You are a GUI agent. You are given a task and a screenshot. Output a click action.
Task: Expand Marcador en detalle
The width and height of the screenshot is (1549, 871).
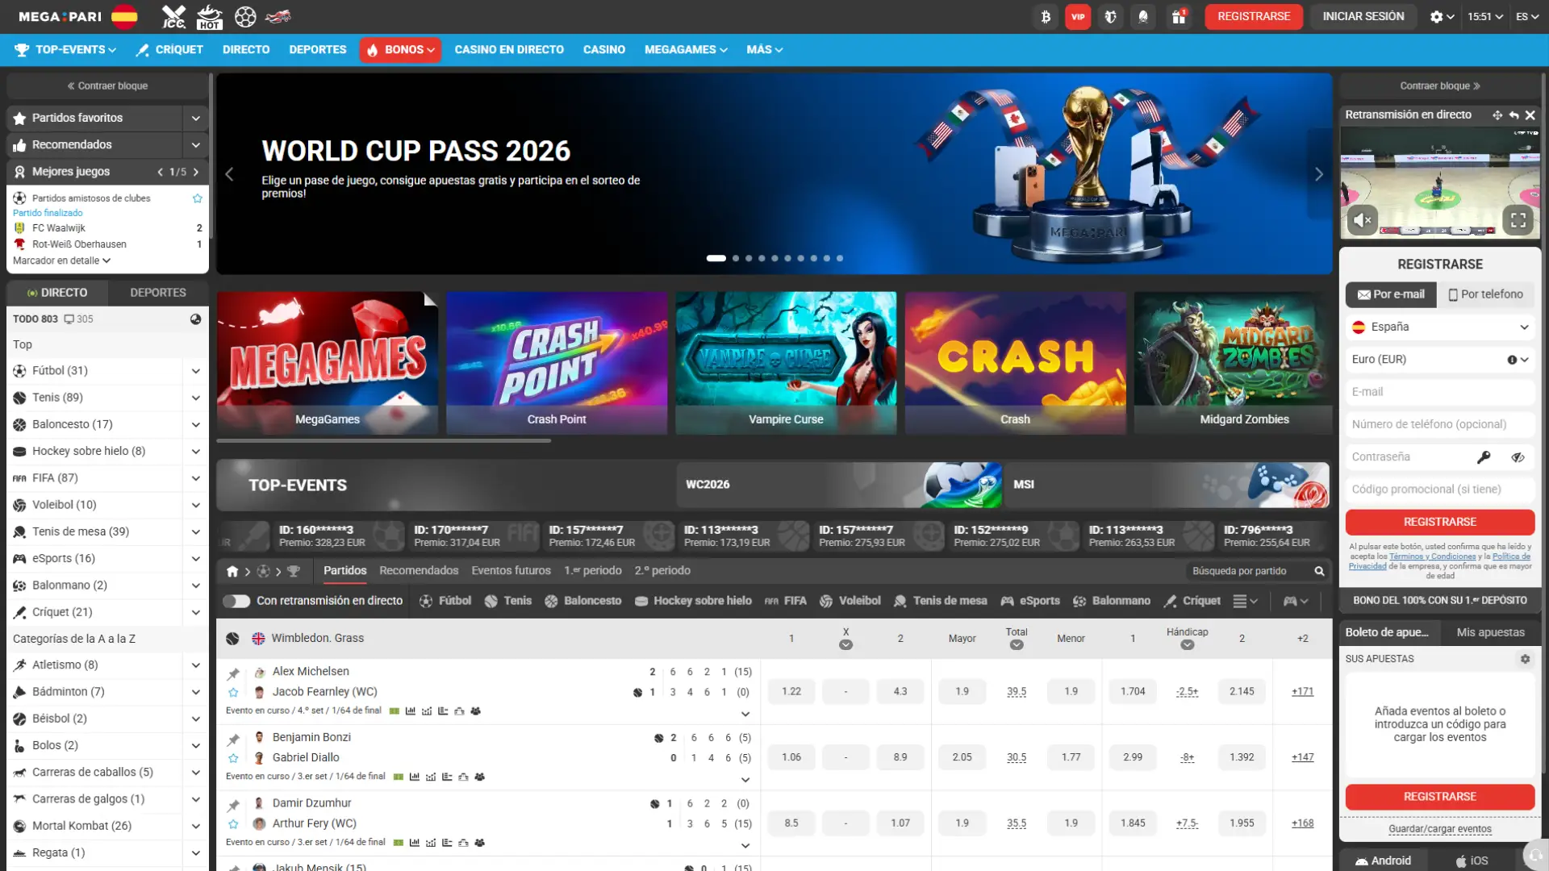tap(61, 260)
